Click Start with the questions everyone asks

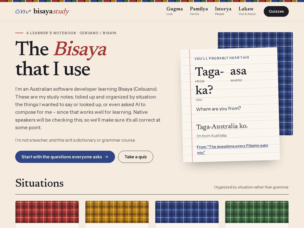click(x=65, y=157)
